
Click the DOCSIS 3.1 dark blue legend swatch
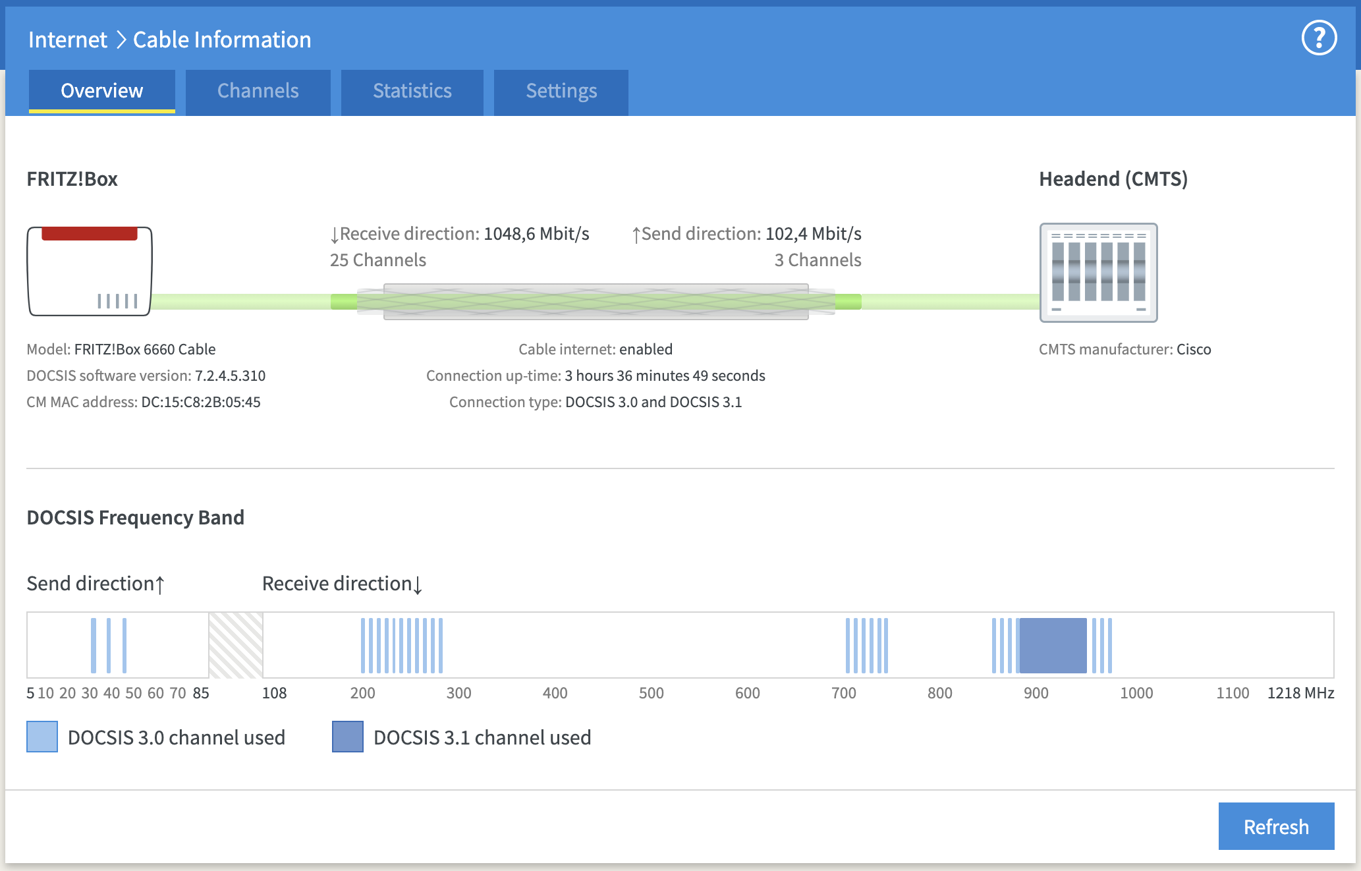[348, 737]
